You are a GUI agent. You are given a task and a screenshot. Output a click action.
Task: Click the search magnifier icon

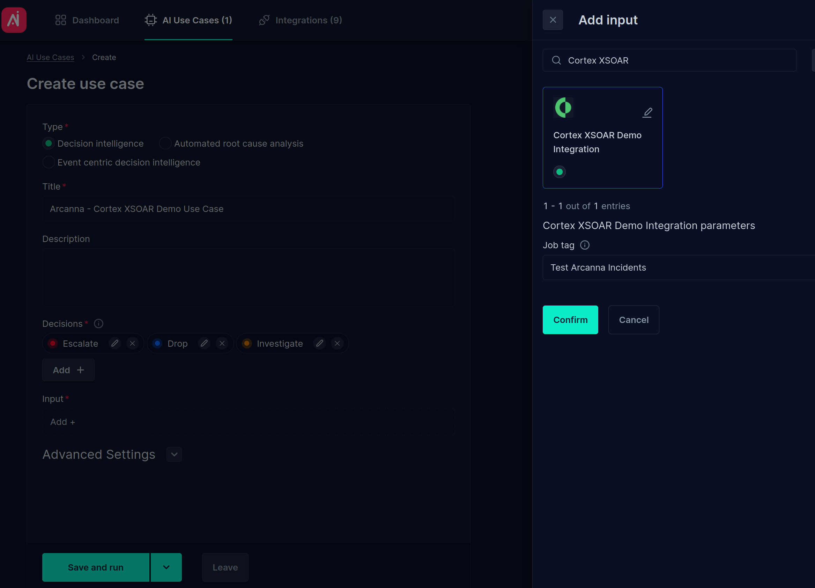(x=556, y=60)
